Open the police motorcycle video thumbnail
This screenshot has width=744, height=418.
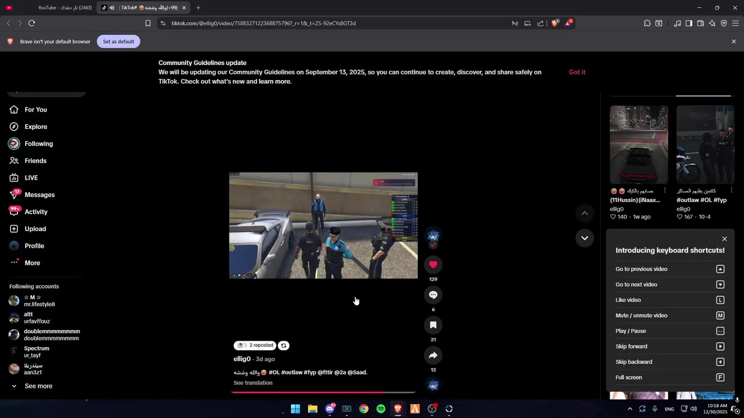[705, 145]
